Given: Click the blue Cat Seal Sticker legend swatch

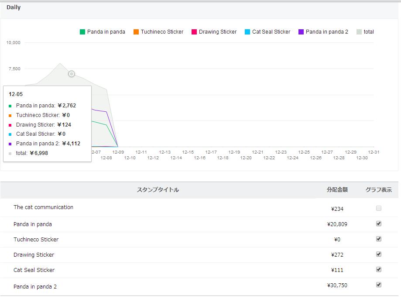Looking at the screenshot, I should (247, 32).
